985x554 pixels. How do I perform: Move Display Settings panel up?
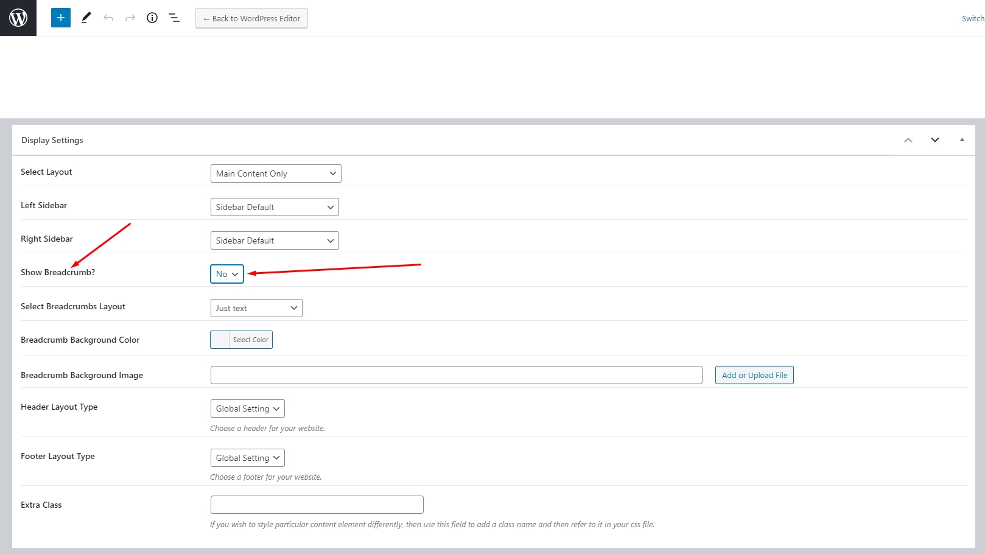point(908,140)
